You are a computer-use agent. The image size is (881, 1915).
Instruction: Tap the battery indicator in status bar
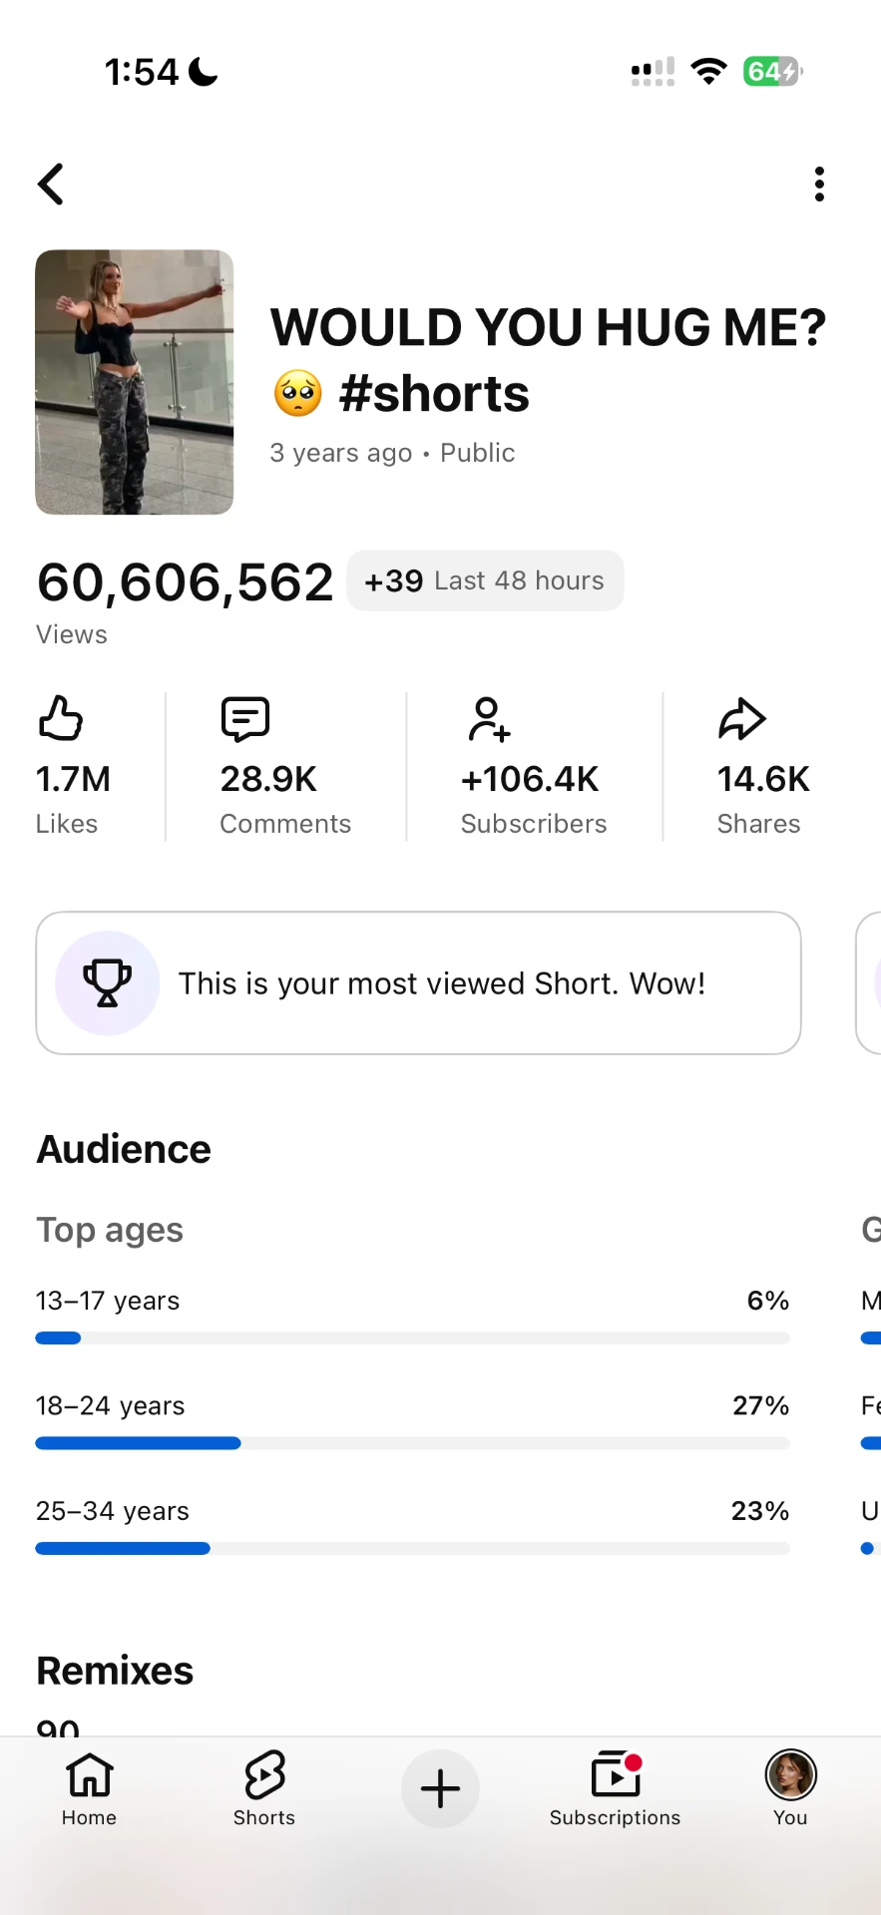pos(772,72)
